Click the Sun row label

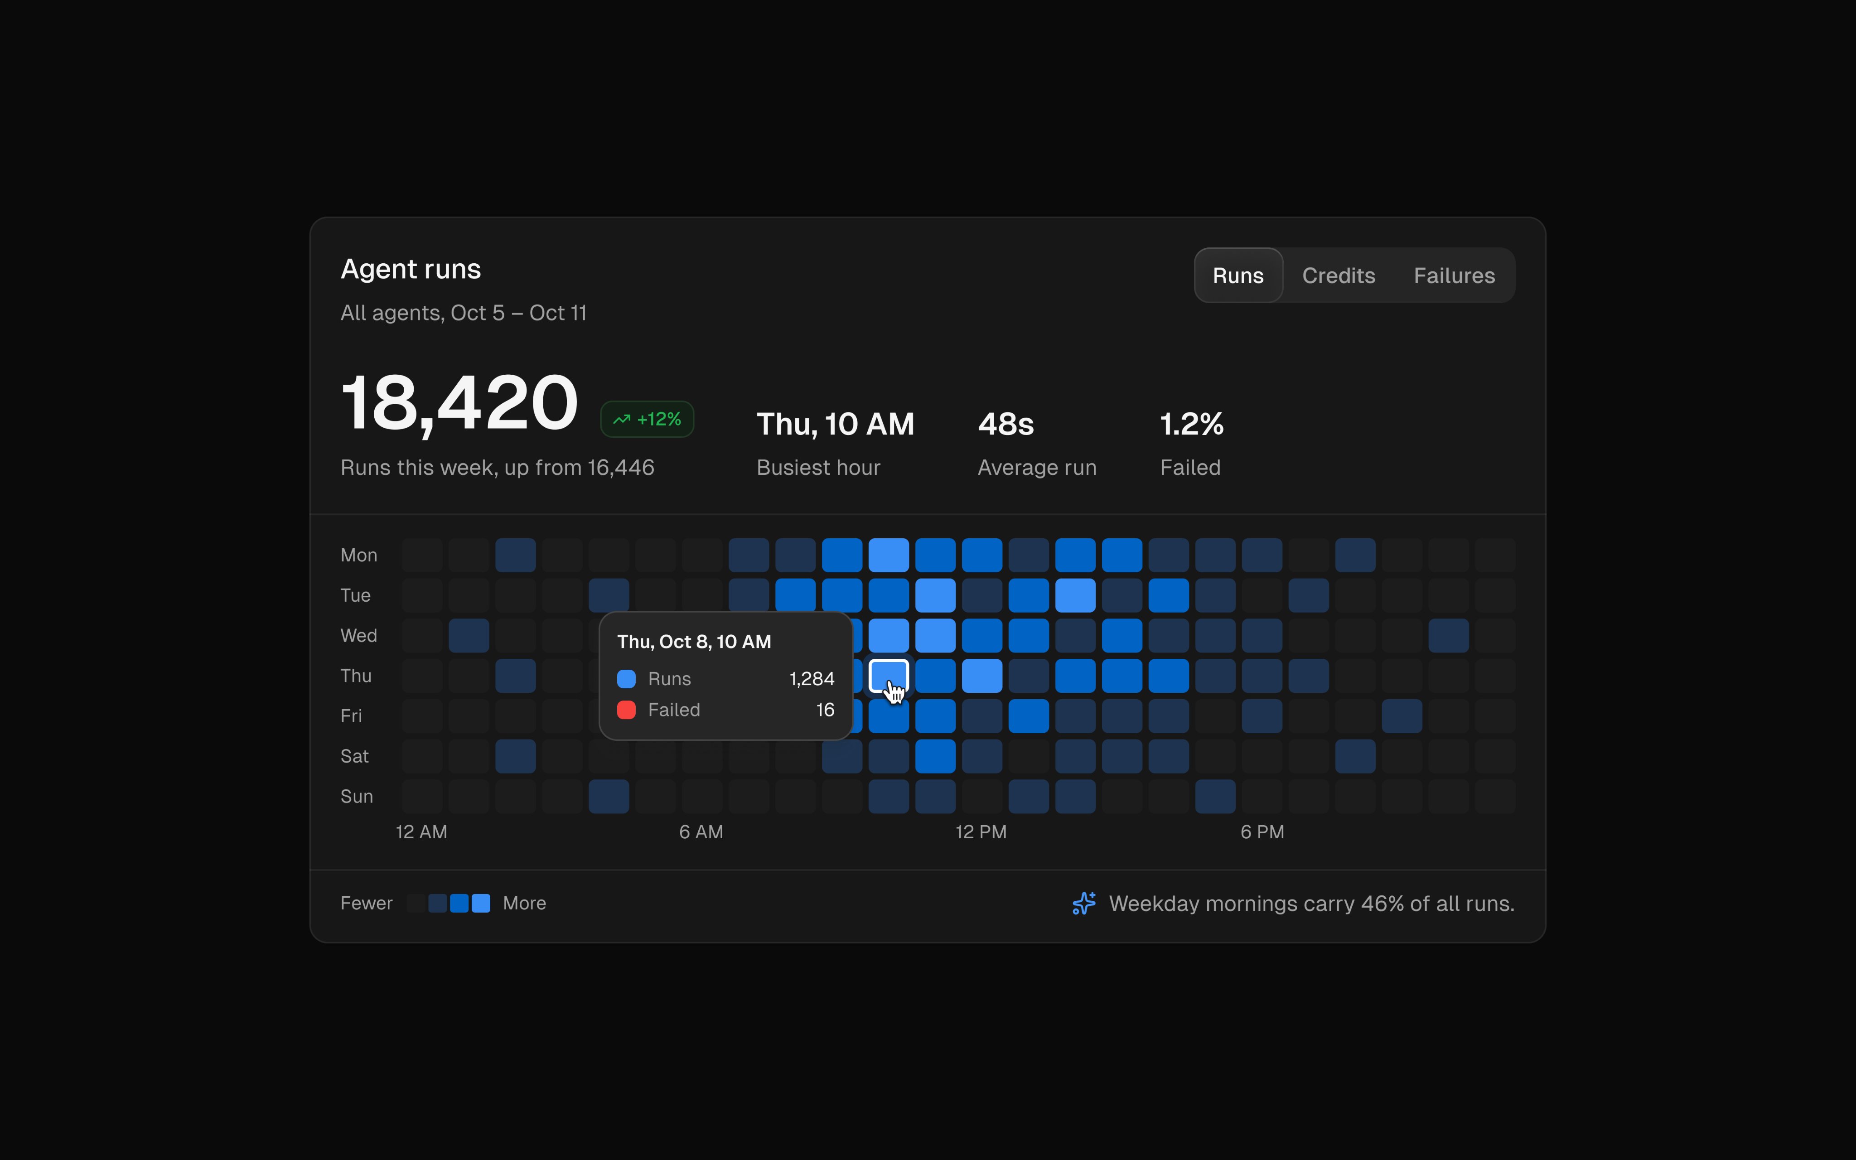357,796
